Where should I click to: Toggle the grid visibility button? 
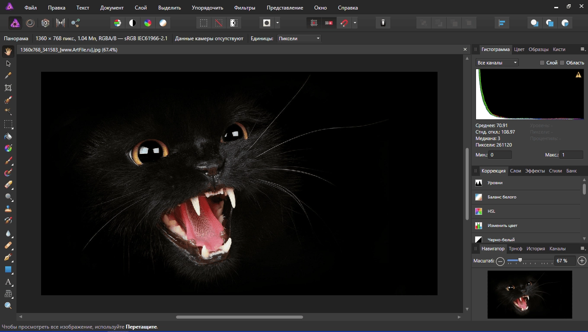(x=314, y=23)
